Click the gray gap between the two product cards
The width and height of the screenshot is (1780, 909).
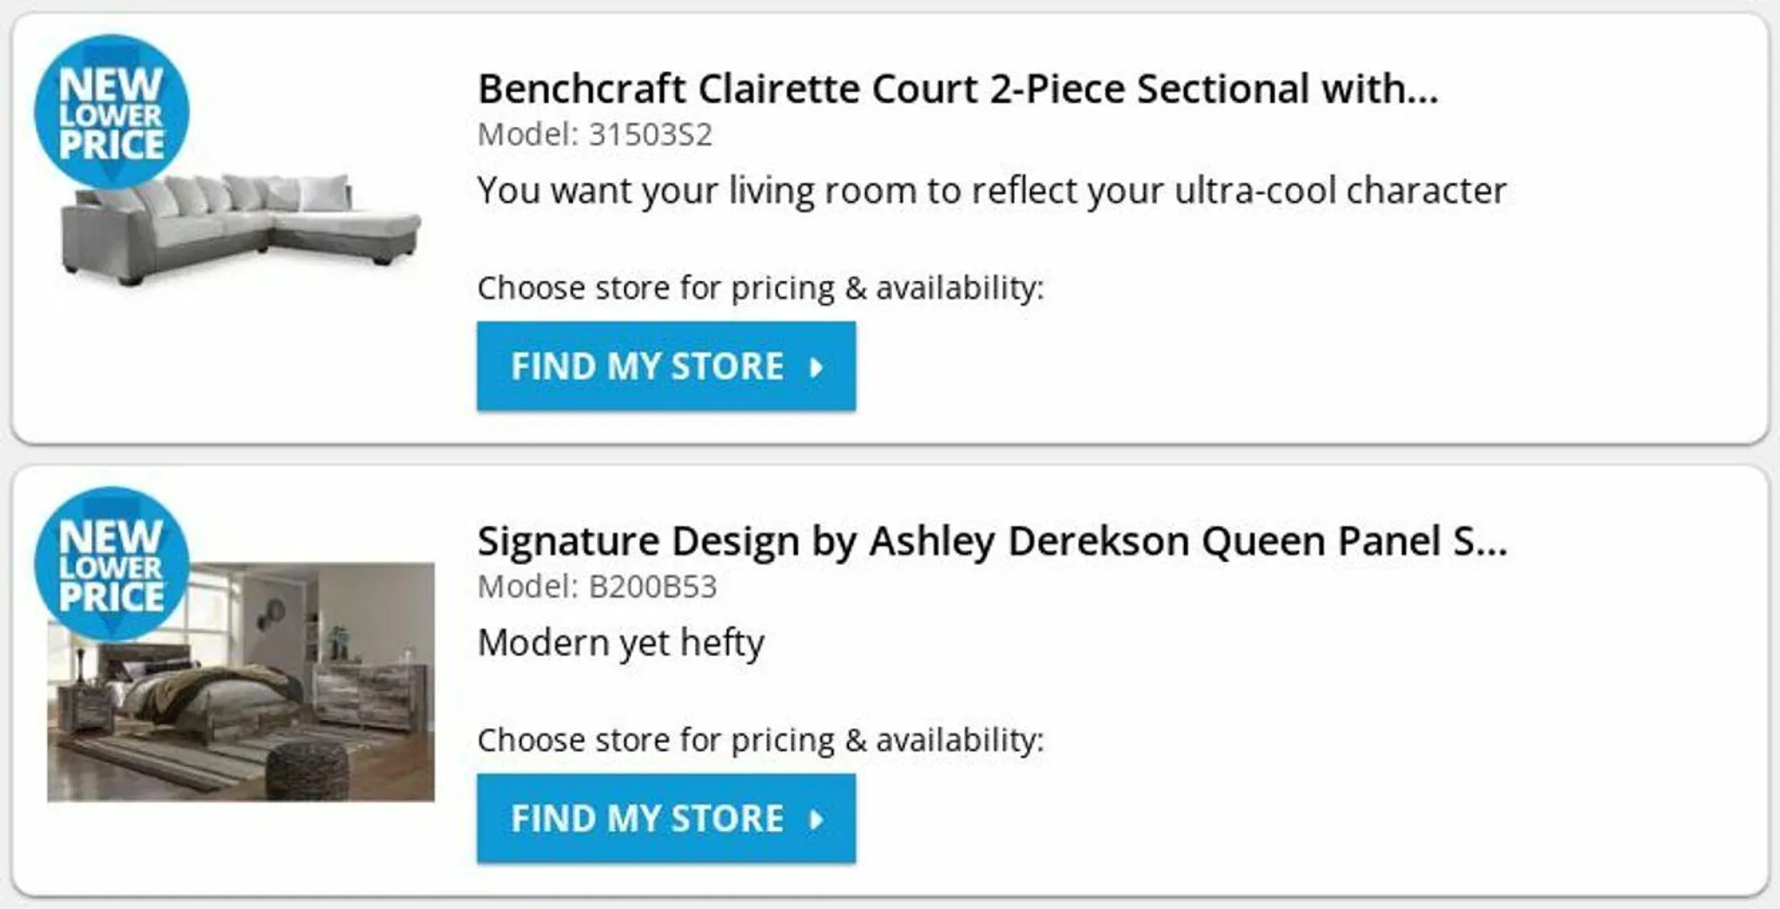coord(890,455)
